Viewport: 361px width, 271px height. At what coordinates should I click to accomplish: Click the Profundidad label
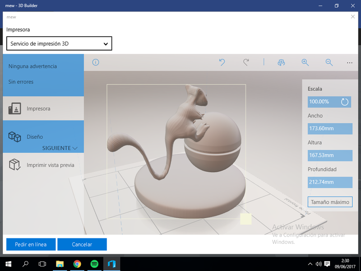coord(322,169)
